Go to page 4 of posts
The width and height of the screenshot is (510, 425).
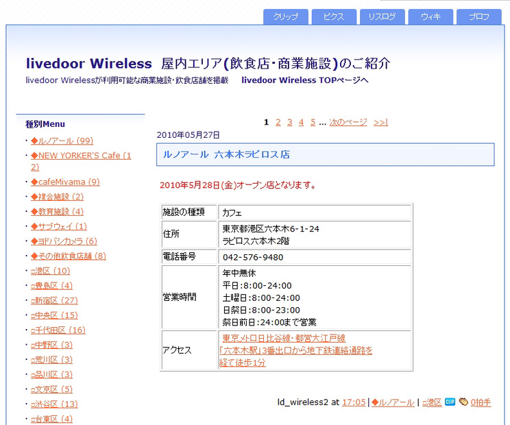(301, 122)
